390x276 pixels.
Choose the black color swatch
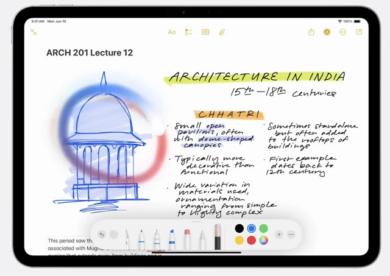[x=239, y=228]
